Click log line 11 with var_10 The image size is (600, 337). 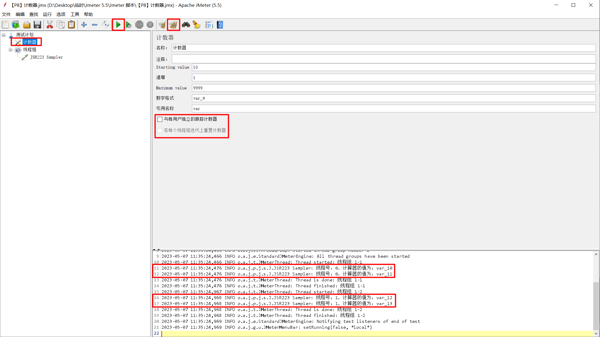[x=277, y=268]
